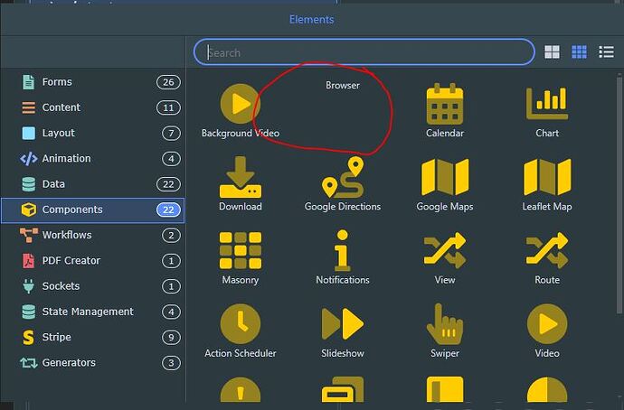The image size is (624, 410).
Task: Switch to list view layout
Action: coord(606,52)
